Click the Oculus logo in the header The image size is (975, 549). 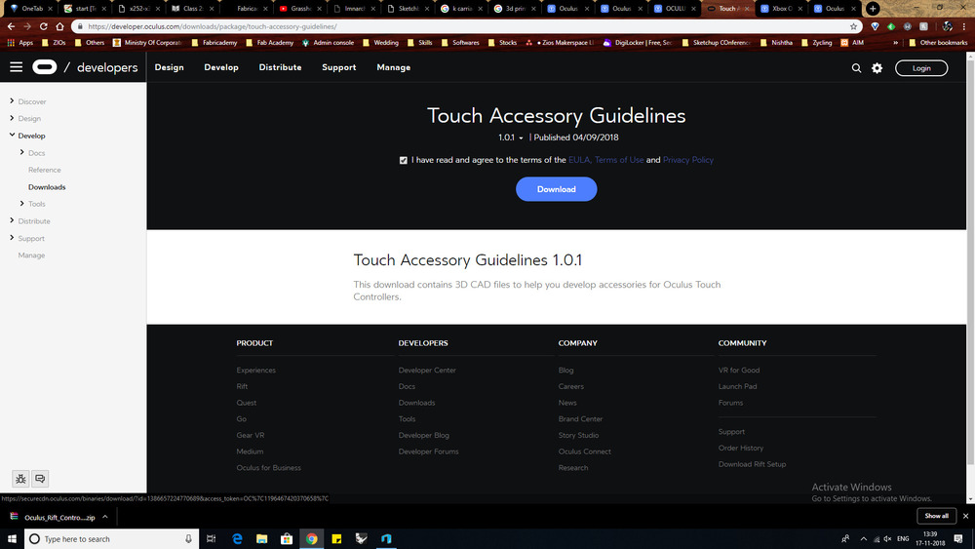44,67
